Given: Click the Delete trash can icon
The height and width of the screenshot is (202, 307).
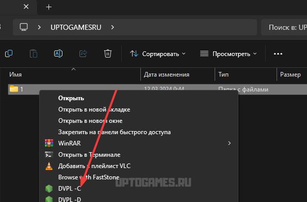Looking at the screenshot, I should tap(108, 53).
